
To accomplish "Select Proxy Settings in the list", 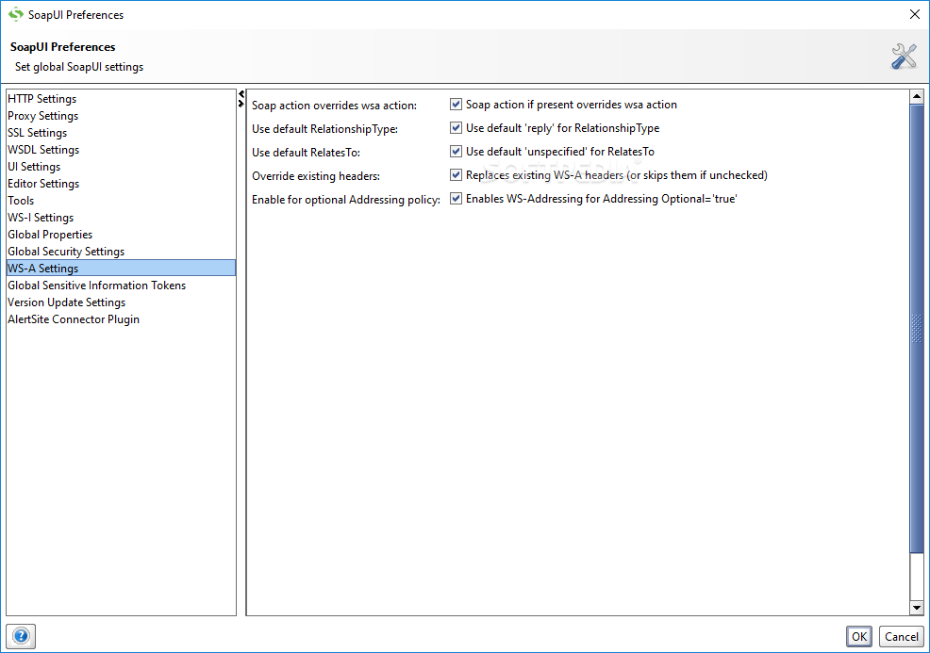I will coord(121,116).
